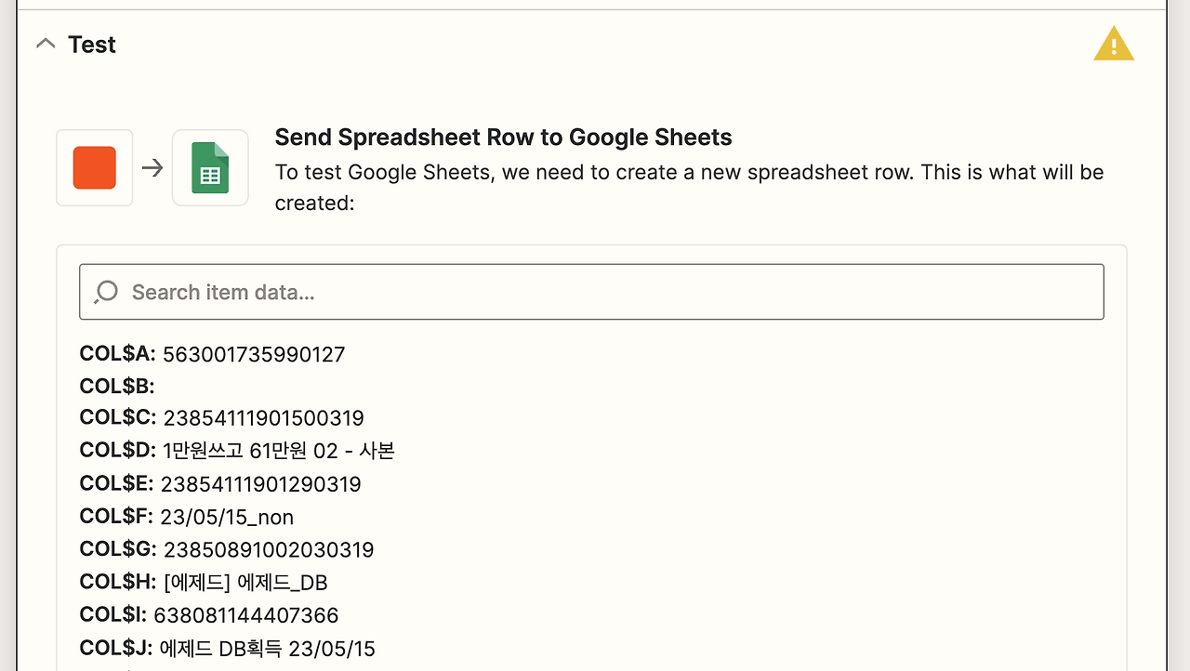The height and width of the screenshot is (671, 1190).
Task: Click the Test section title
Action: (92, 45)
